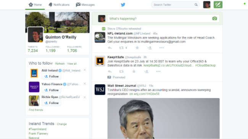This screenshot has height=139, width=248.
Task: Open #CloudBackup hashtag
Action: point(205,65)
